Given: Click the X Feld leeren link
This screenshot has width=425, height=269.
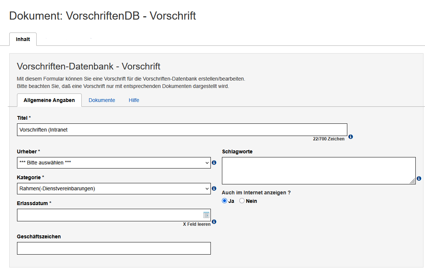Looking at the screenshot, I should [196, 224].
